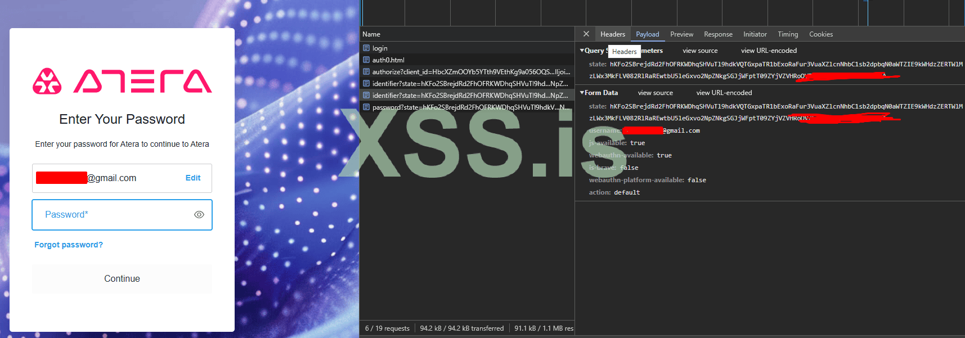Image resolution: width=965 pixels, height=338 pixels.
Task: Select the first identifier?state request row
Action: (467, 84)
